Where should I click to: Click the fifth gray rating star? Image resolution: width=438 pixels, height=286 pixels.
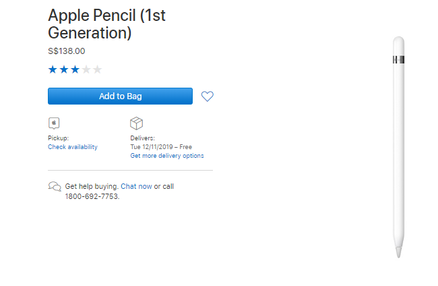pyautogui.click(x=97, y=69)
